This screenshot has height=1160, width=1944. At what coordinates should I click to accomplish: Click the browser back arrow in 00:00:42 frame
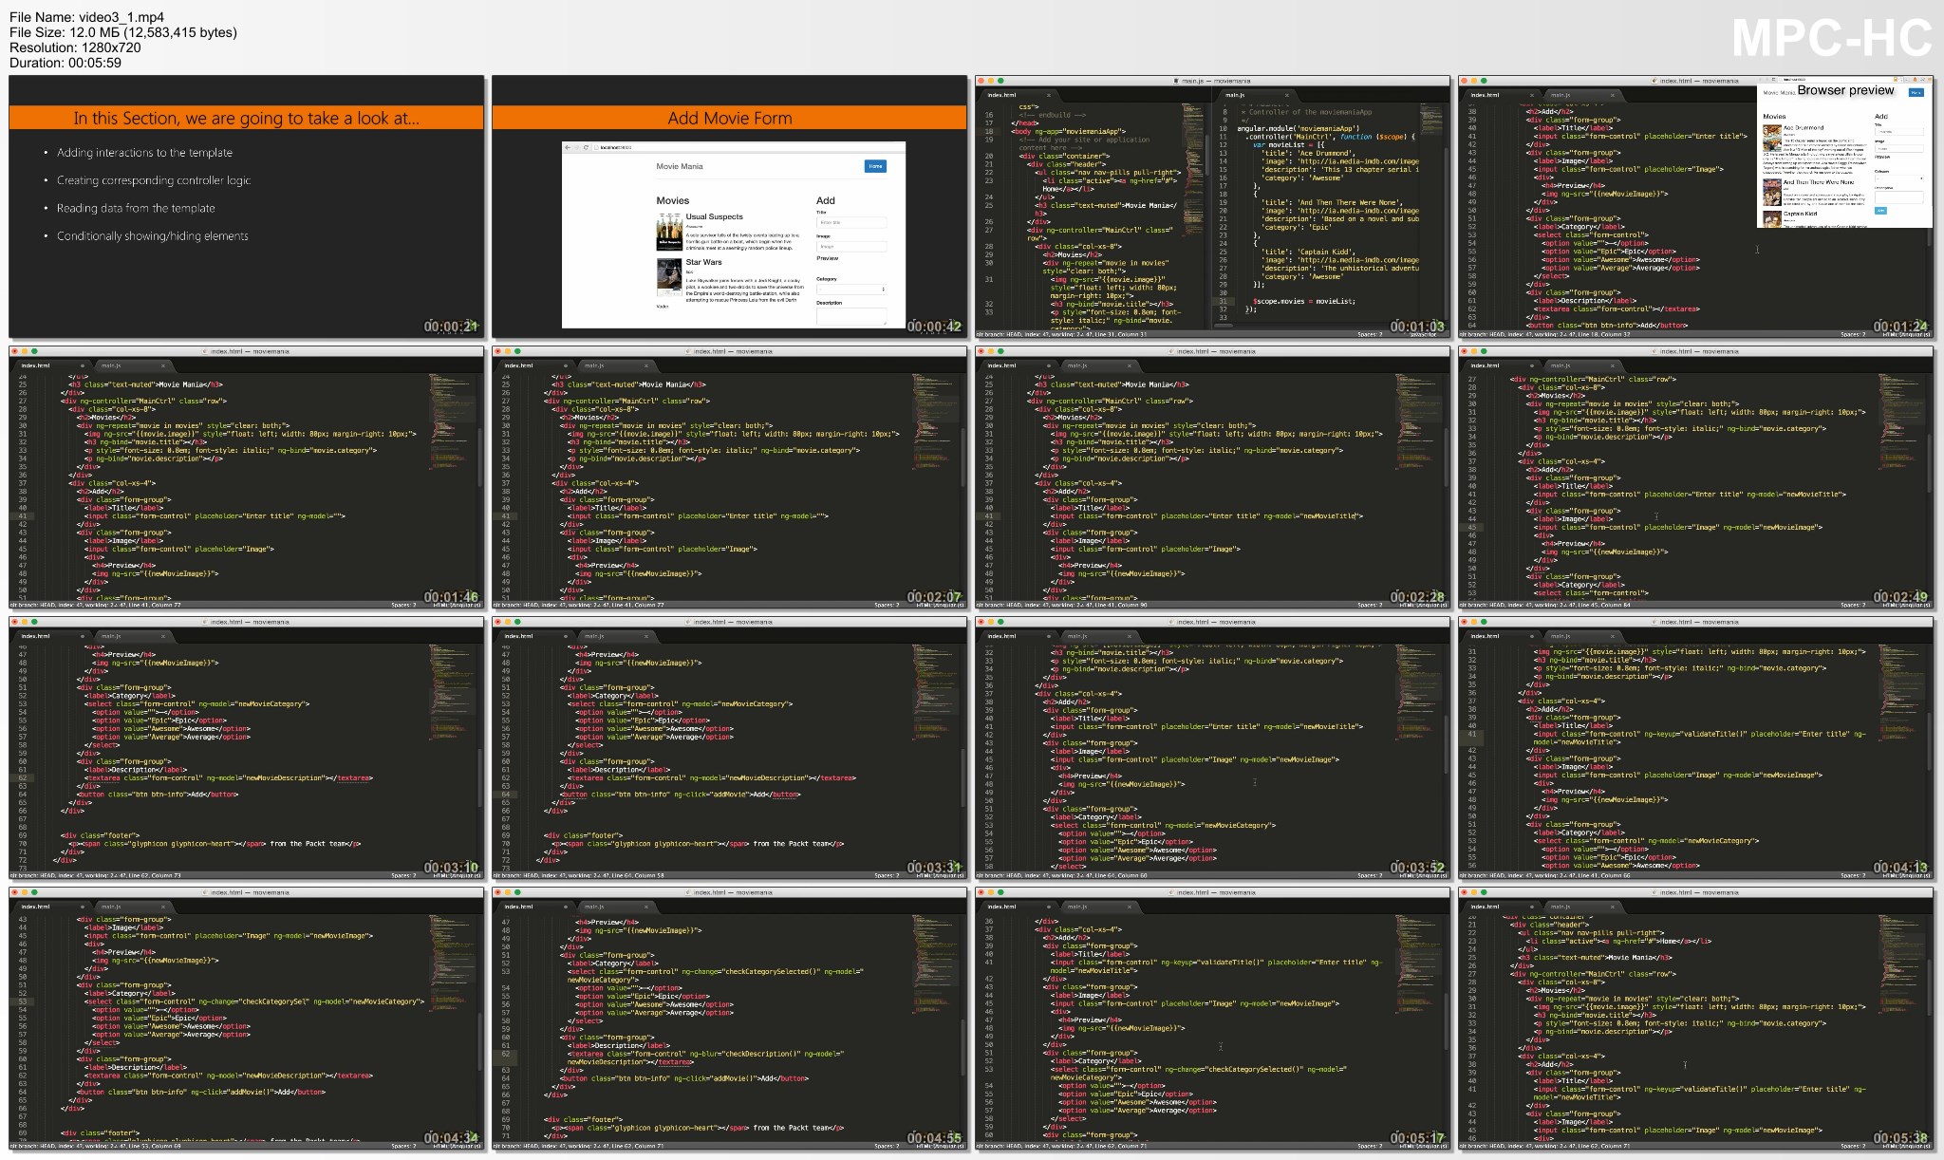point(568,147)
